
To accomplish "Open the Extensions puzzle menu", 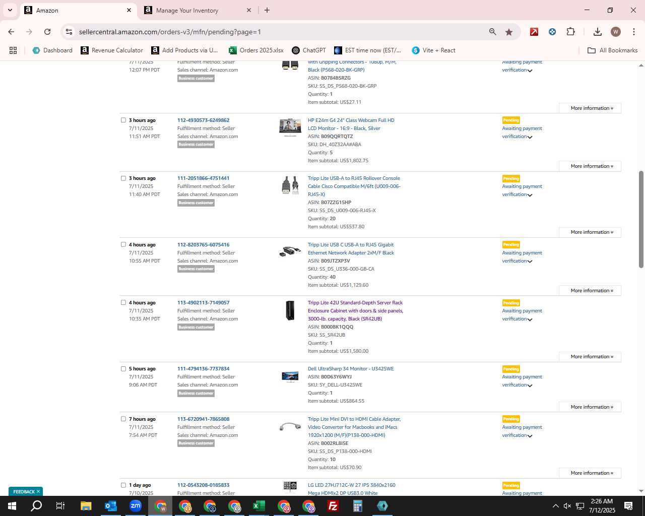I will (x=570, y=32).
